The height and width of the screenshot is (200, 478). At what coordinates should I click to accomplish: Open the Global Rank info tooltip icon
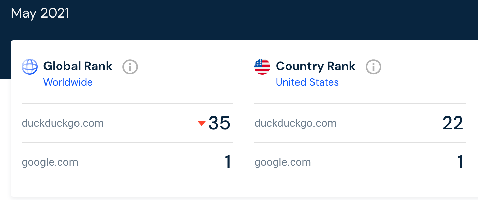(130, 67)
